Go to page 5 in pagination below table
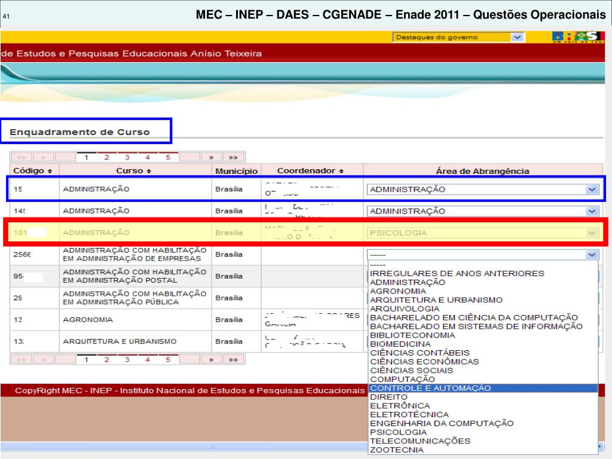 pos(168,359)
